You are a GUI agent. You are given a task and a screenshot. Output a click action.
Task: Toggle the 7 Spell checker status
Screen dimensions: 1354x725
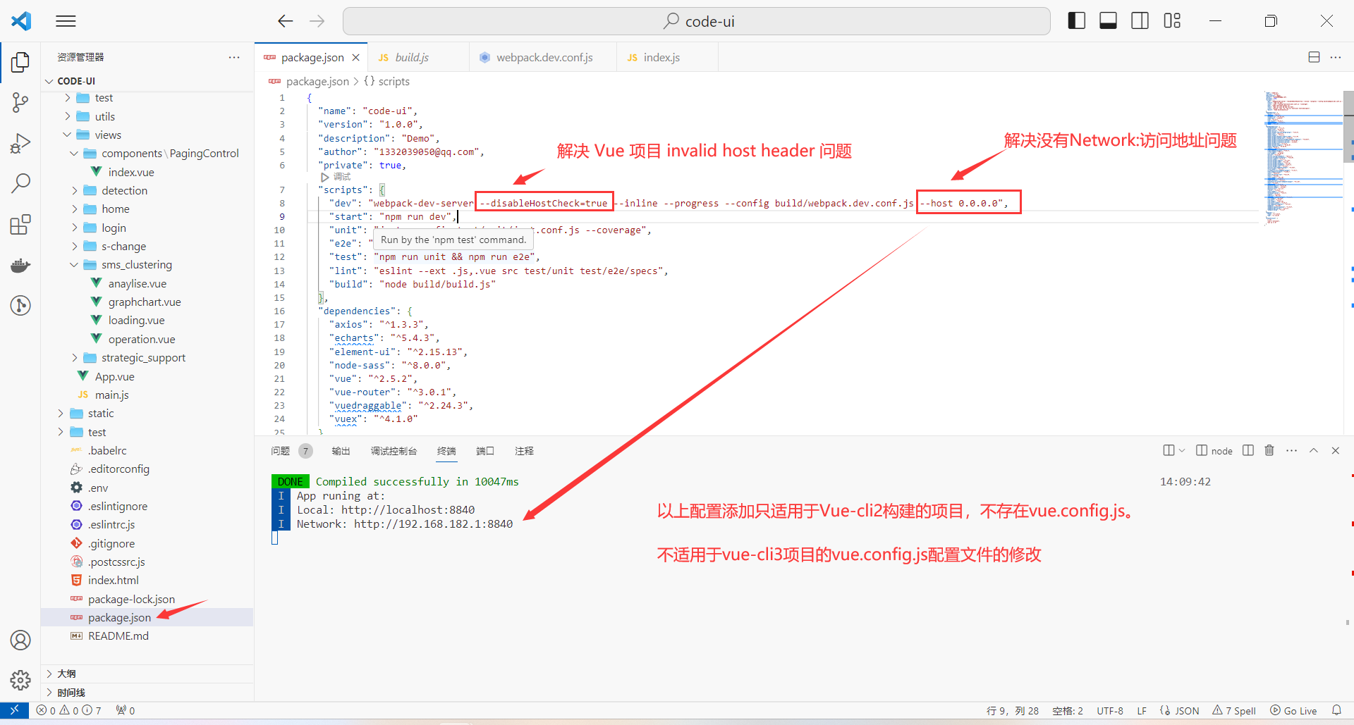1234,710
